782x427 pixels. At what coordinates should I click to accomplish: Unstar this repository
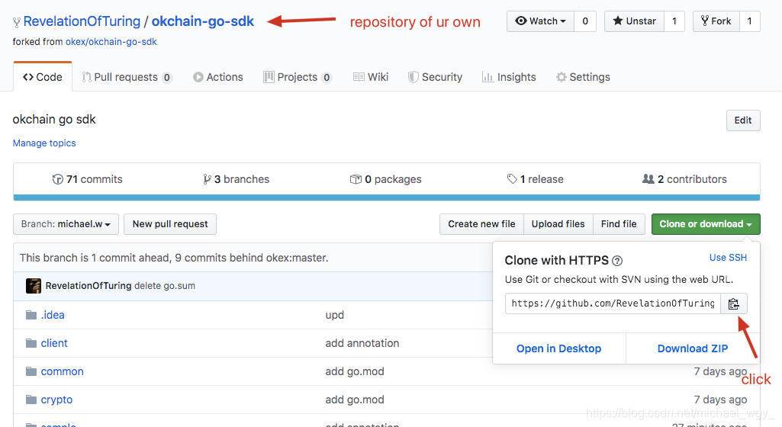634,21
